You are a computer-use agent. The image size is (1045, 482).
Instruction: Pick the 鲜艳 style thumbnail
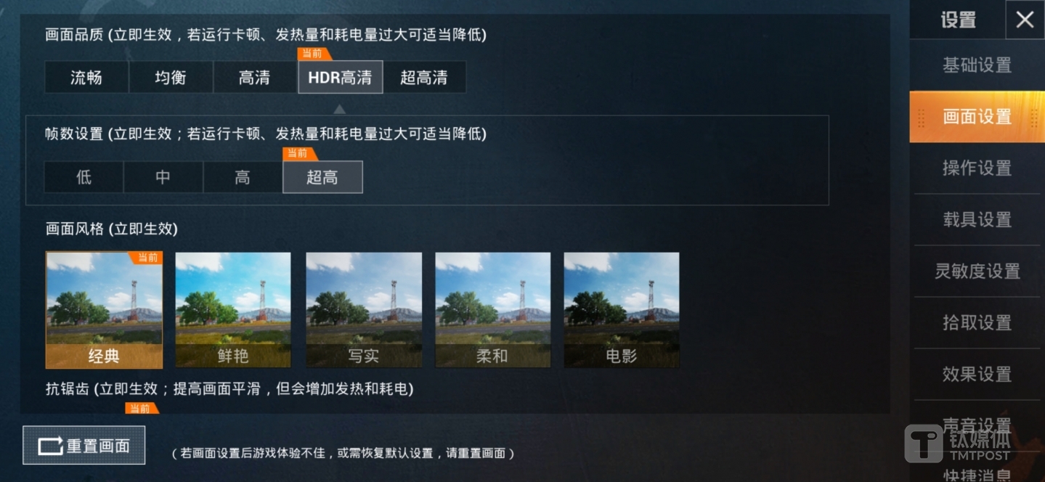[x=233, y=310]
